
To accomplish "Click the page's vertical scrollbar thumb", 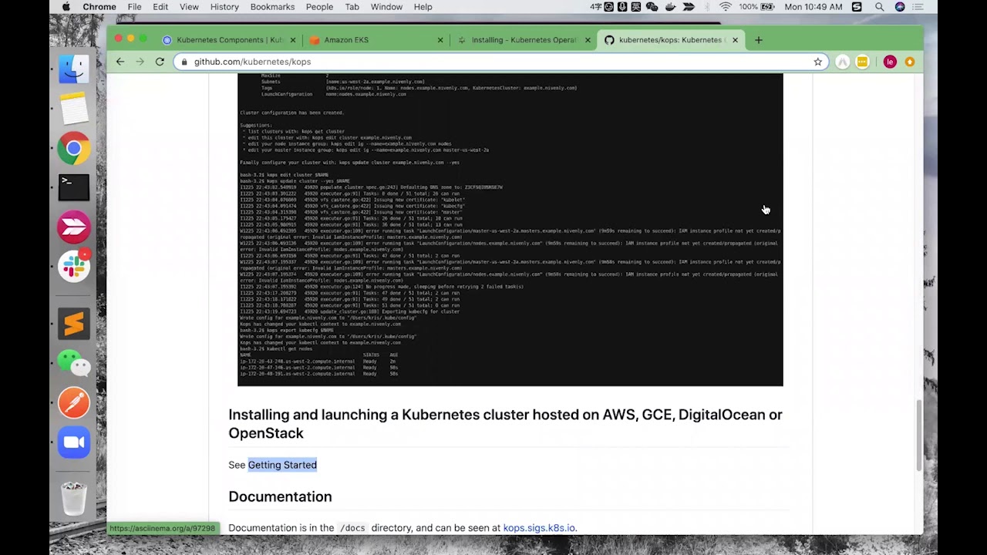I will point(918,436).
